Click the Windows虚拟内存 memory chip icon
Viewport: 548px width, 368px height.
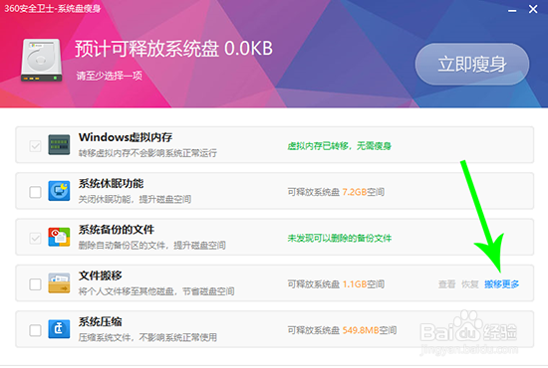pos(59,145)
